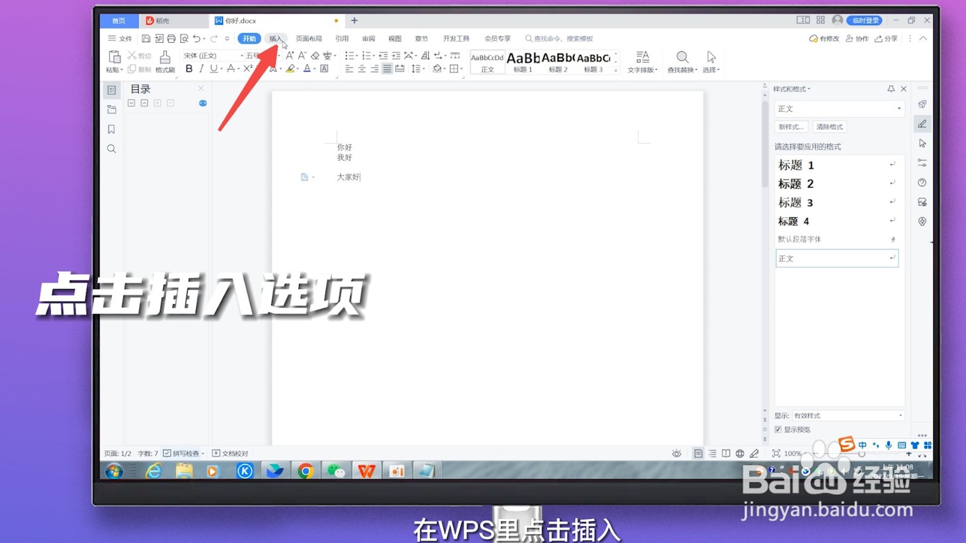Toggle reading layout view in status bar
Viewport: 966px width, 543px height.
(726, 454)
